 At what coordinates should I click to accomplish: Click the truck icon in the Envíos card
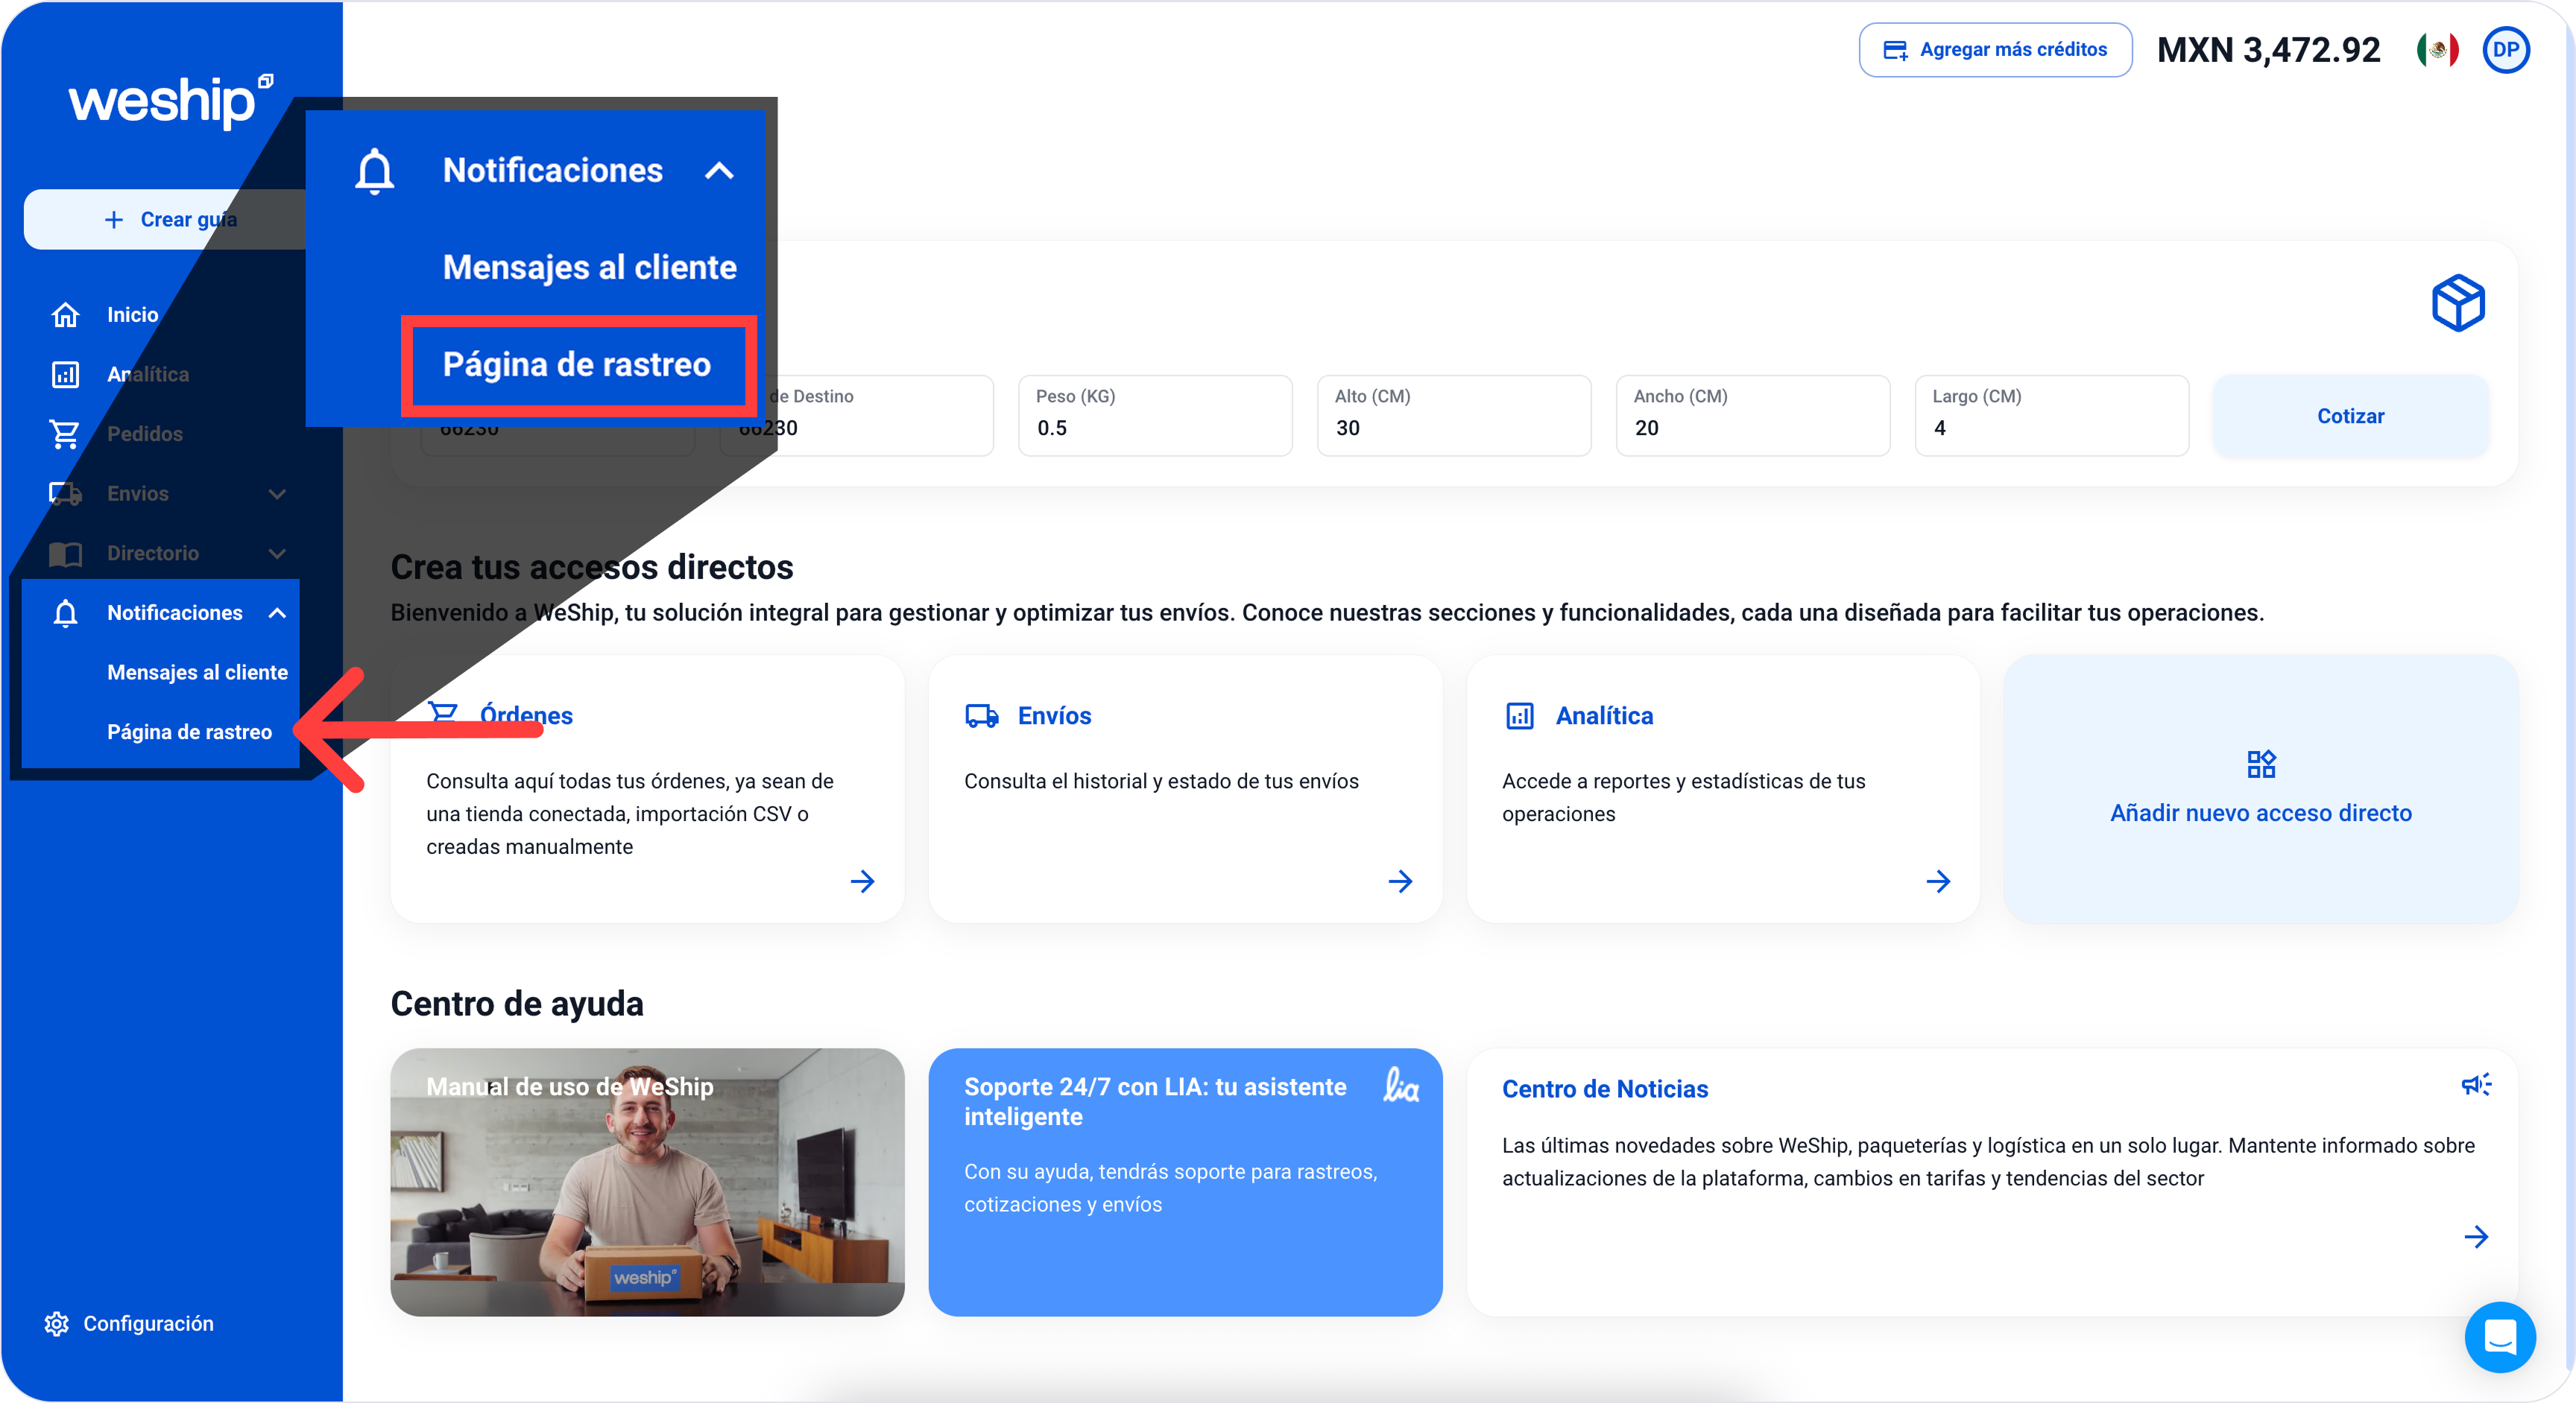[981, 715]
